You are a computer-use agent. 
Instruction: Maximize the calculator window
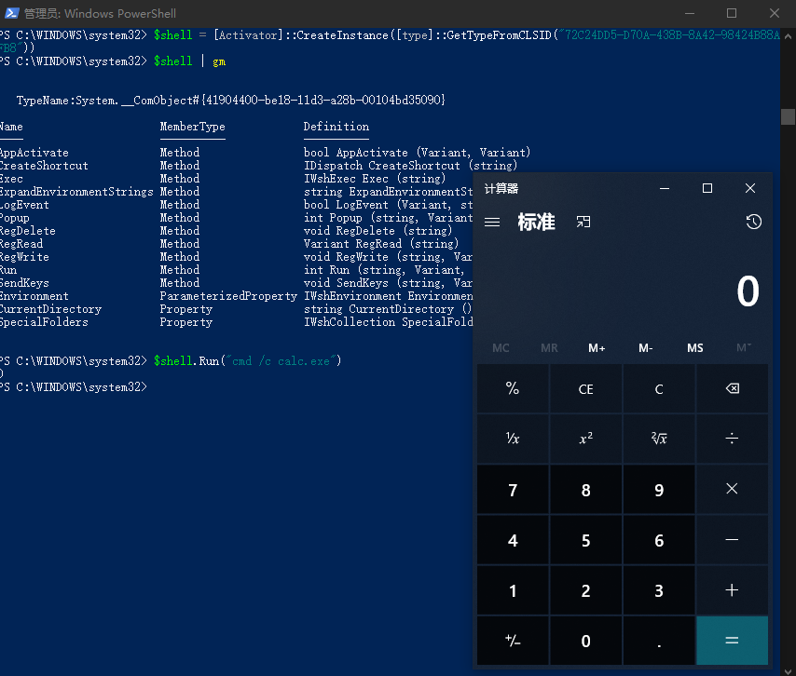[x=707, y=189]
